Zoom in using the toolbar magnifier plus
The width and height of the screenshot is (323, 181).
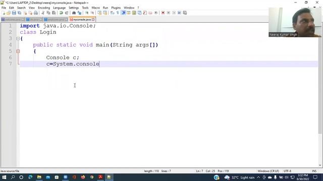pos(87,13)
